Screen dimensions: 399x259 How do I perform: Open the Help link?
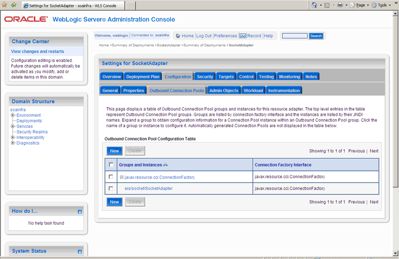pos(268,36)
